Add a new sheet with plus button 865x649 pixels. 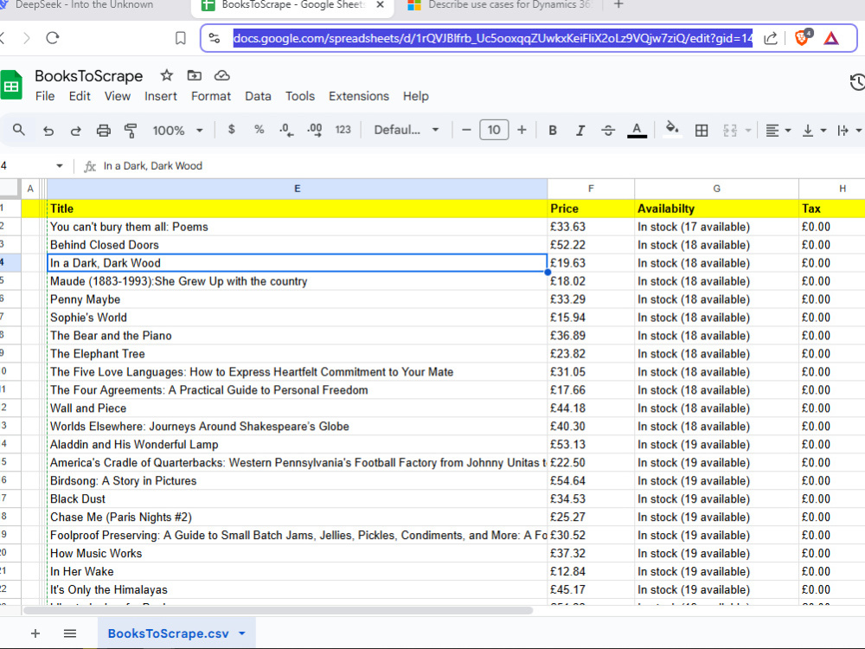click(35, 633)
